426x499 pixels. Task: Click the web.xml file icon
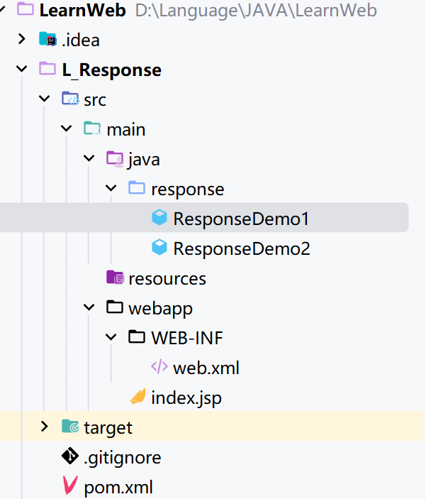tap(159, 368)
